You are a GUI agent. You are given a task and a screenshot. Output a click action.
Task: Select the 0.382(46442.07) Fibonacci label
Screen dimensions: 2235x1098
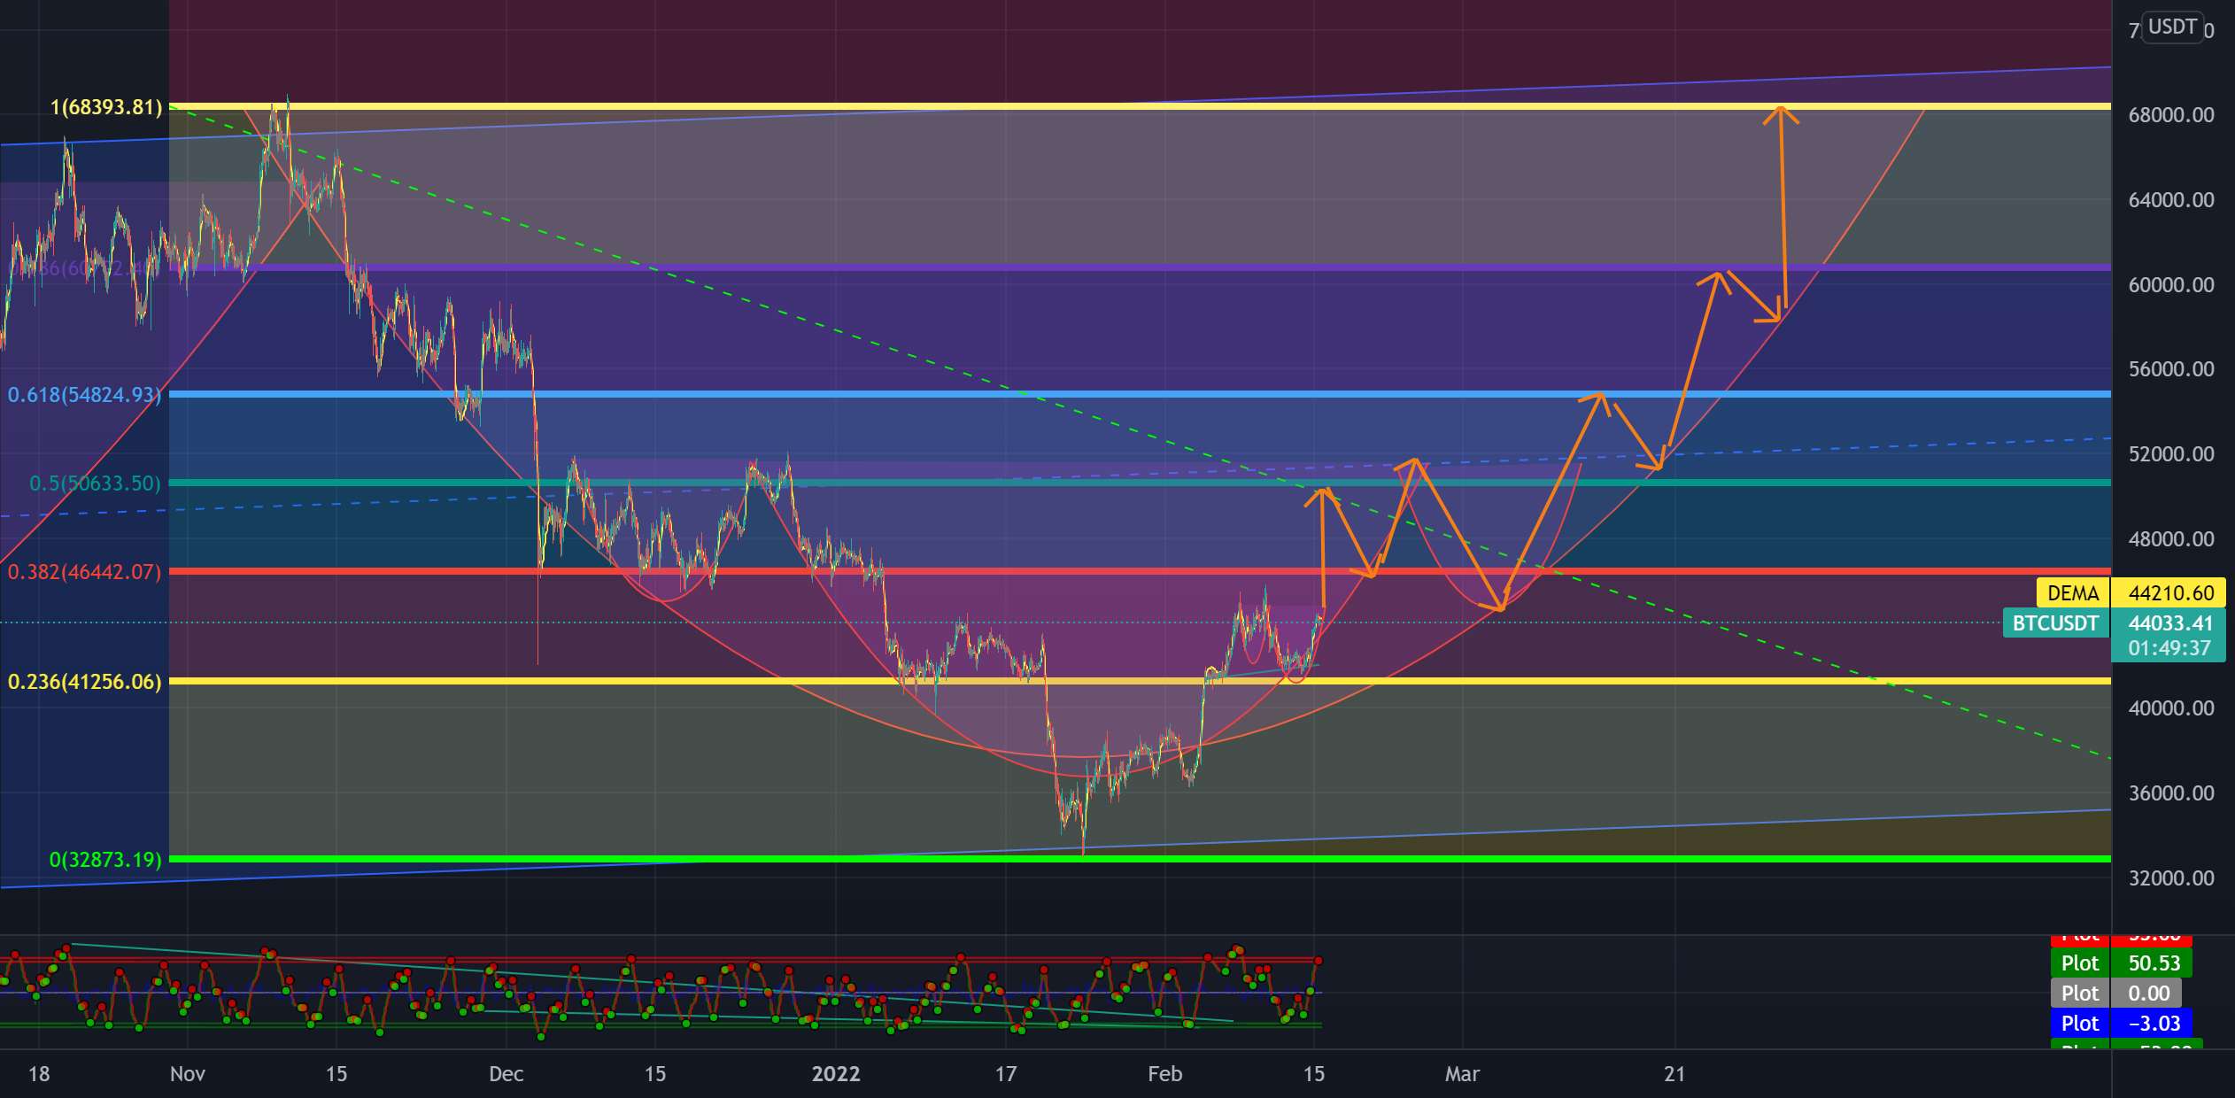pos(85,571)
